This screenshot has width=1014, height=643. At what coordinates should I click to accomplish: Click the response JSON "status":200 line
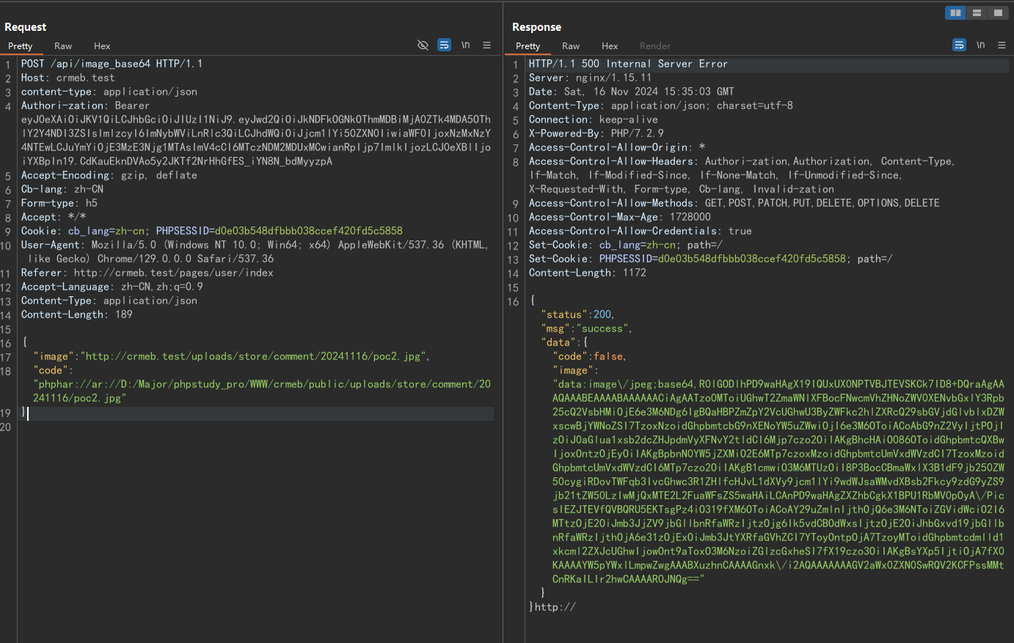coord(577,315)
